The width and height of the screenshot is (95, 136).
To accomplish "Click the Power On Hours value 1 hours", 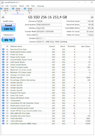I will pos(87,35).
